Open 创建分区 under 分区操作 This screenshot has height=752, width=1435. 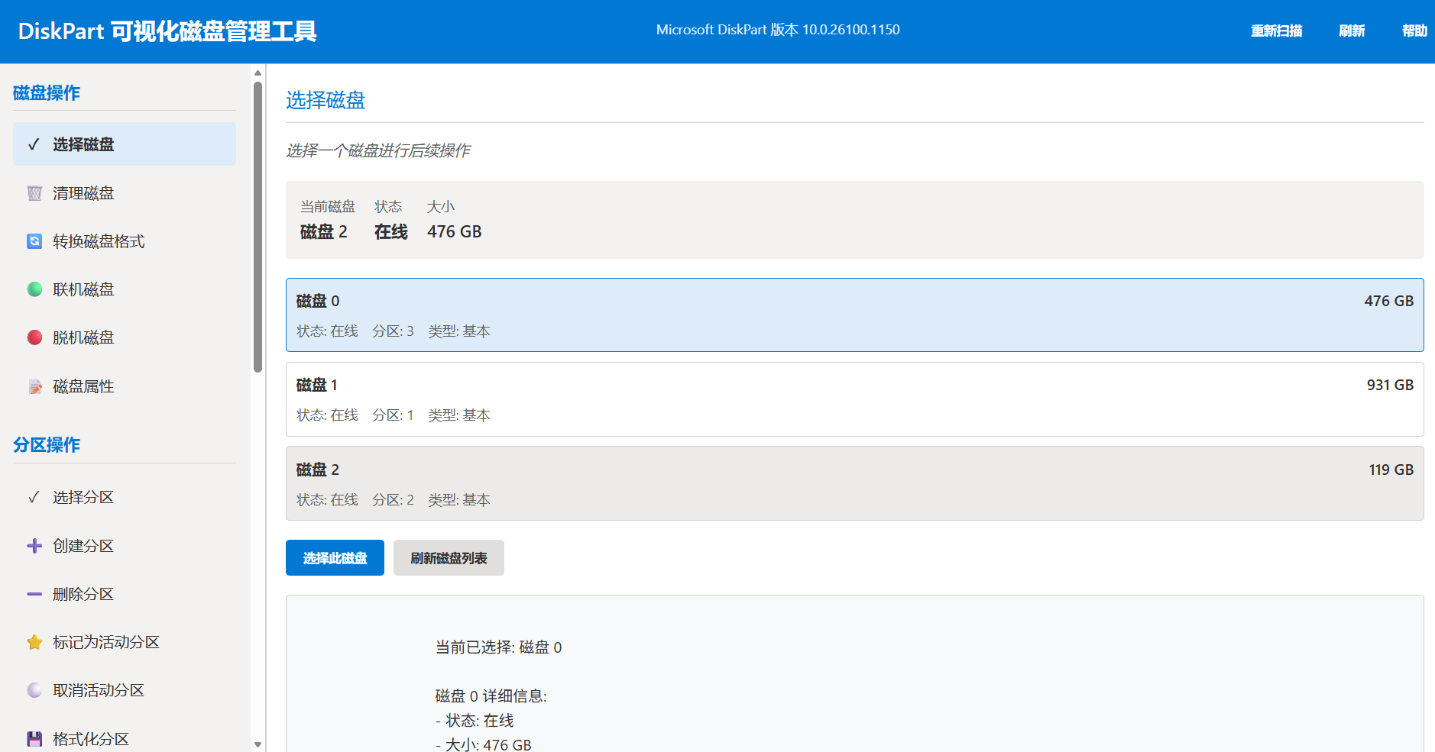click(125, 546)
